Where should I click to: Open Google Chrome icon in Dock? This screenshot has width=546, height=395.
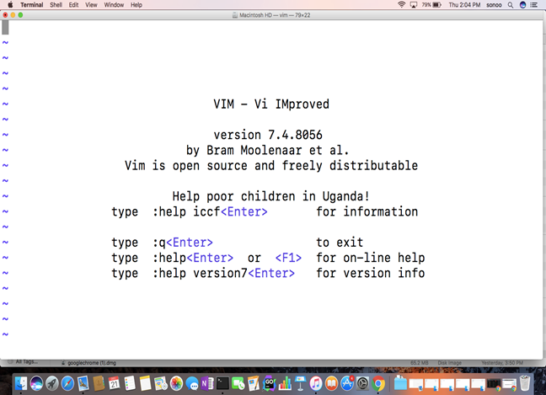[x=378, y=383]
